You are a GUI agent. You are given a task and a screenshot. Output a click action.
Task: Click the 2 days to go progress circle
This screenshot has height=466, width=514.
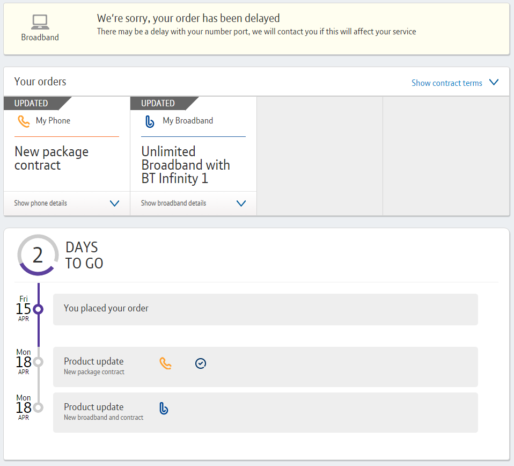point(38,255)
